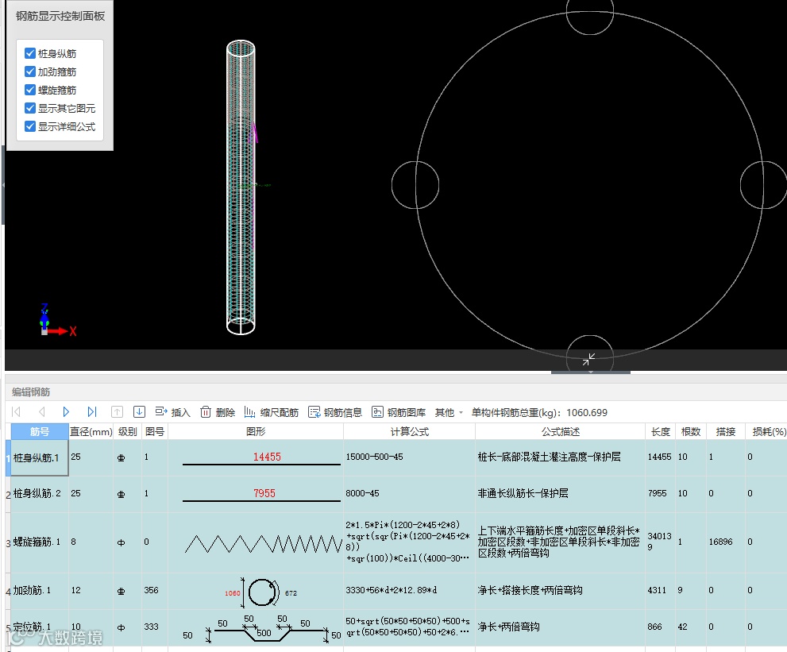Image resolution: width=787 pixels, height=652 pixels.
Task: Move selected row up
Action: pyautogui.click(x=117, y=412)
